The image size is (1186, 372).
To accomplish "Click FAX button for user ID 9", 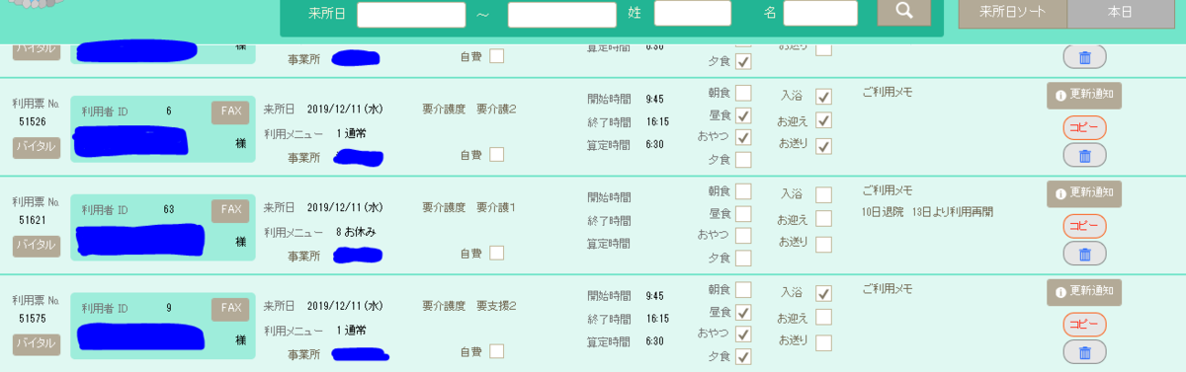I will 230,308.
